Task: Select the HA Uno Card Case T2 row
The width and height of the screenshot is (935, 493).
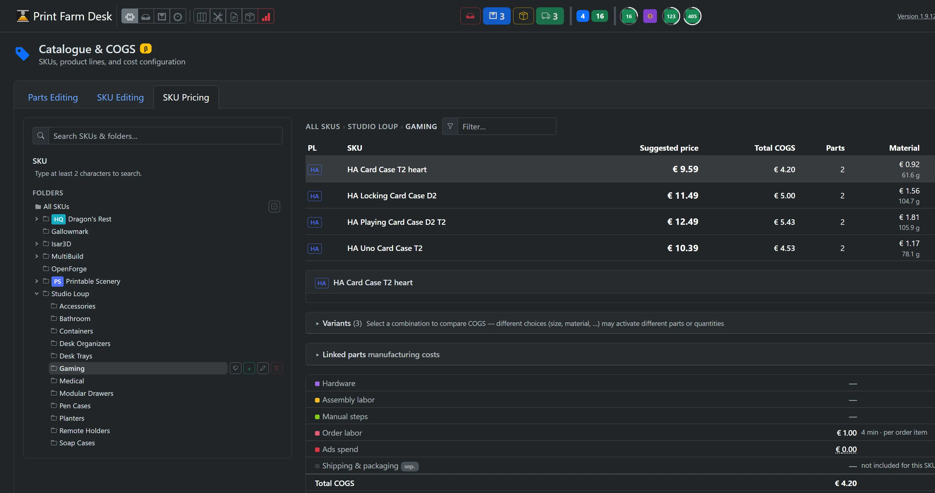Action: click(620, 248)
